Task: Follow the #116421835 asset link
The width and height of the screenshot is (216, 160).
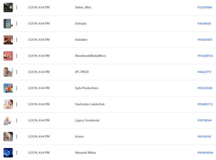Action: click(205, 40)
